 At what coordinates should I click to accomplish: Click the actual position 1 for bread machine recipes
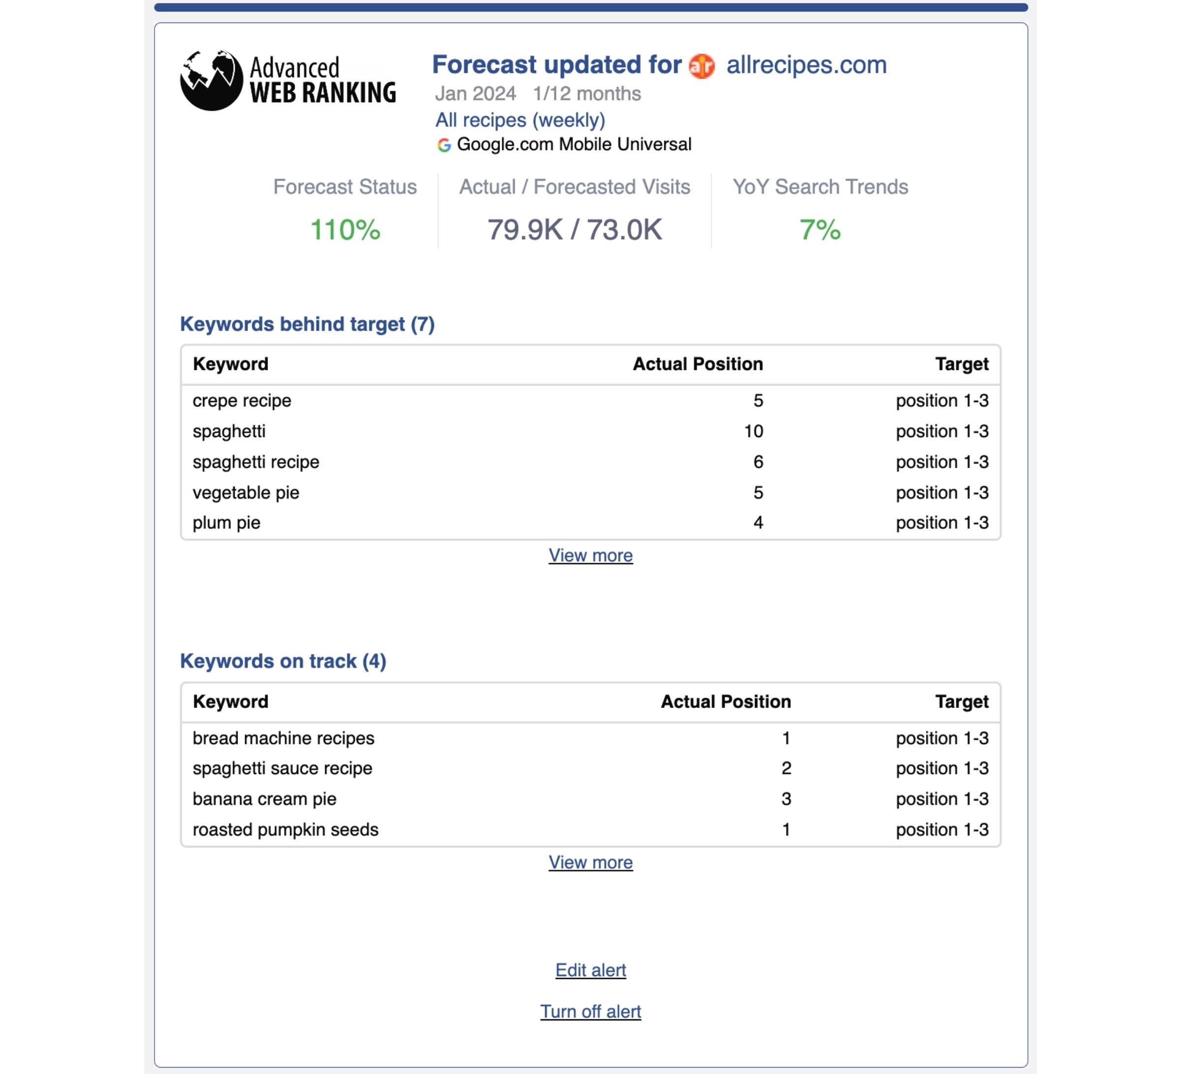[786, 738]
